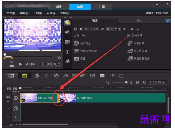
Task: Switch to storyboard view
Action: (x=11, y=76)
